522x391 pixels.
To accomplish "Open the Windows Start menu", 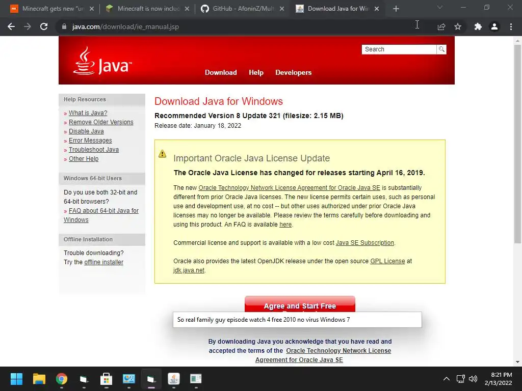I will tap(16, 379).
